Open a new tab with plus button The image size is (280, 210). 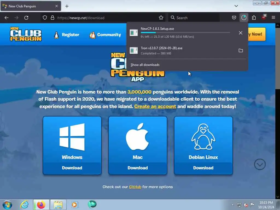67,6
